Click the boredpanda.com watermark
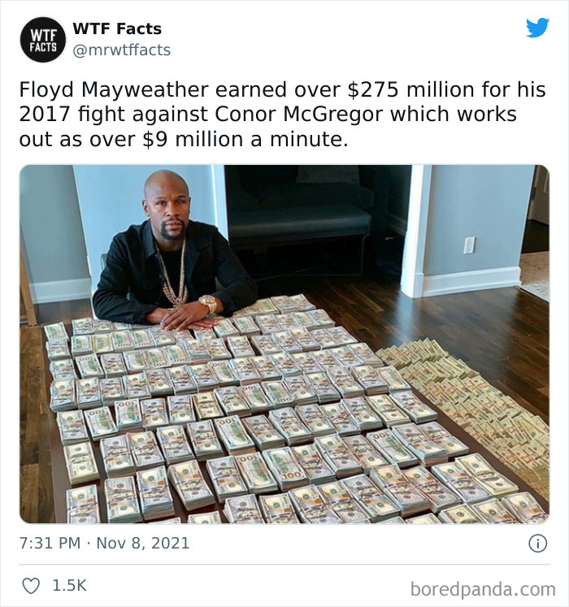569x607 pixels. [483, 589]
